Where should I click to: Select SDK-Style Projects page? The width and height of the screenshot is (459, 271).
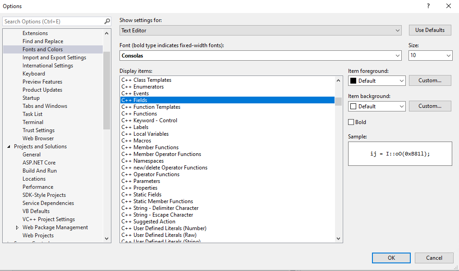(44, 195)
